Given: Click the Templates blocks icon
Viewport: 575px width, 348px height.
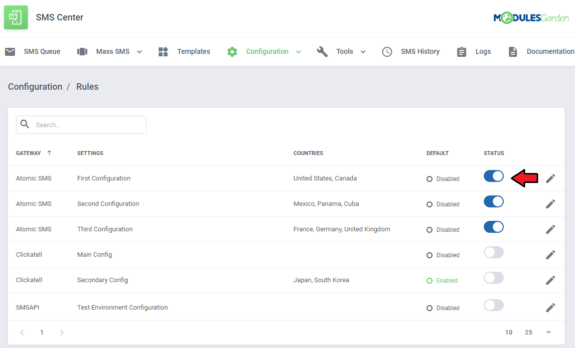Looking at the screenshot, I should (x=163, y=52).
